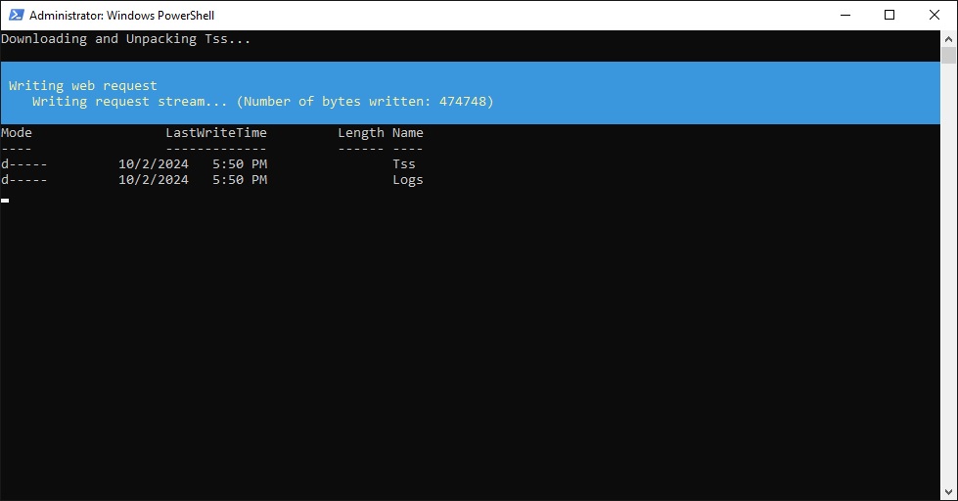958x501 pixels.
Task: Click the 'LastWriteTime' column header
Action: click(216, 132)
